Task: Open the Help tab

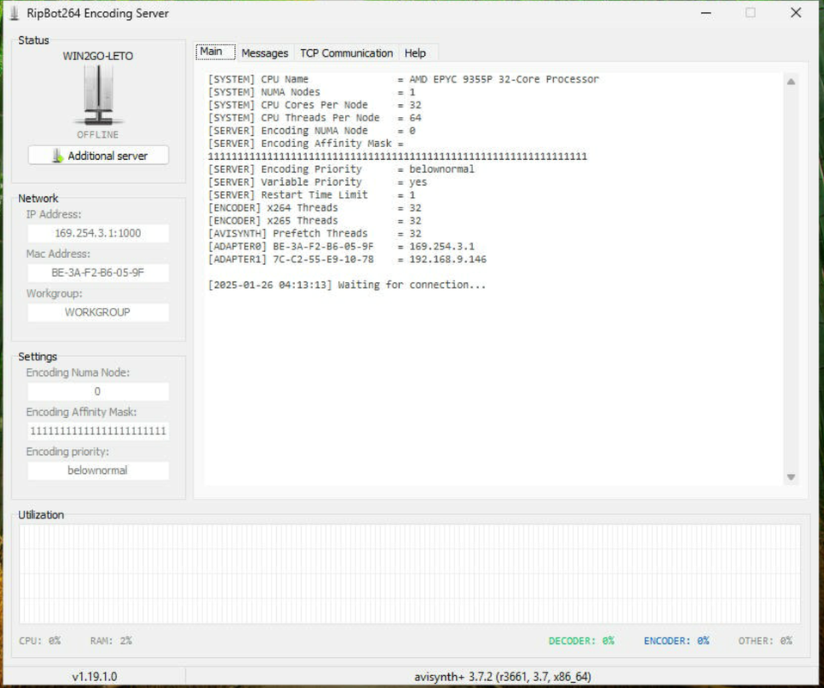Action: click(x=415, y=53)
